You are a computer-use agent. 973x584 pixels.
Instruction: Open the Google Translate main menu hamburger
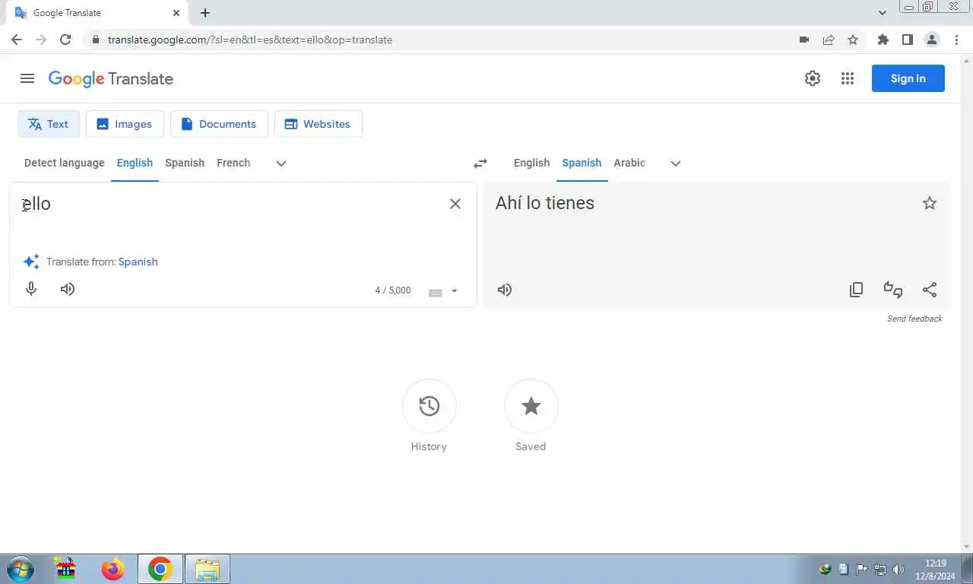(27, 78)
